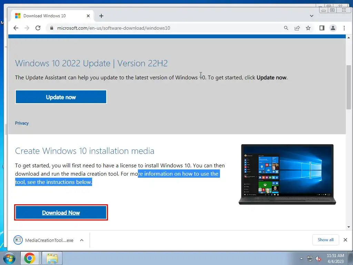353x265 pixels.
Task: Expand MediaCreationTool download options chevron
Action: 82,240
